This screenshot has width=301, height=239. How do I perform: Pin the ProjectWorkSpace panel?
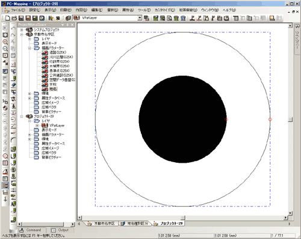tap(67, 25)
